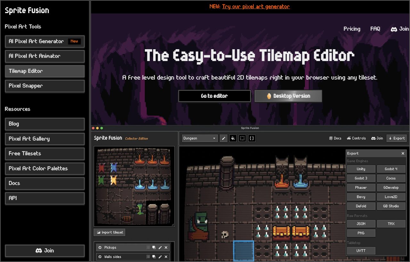Toggle visibility of the Walls sides layer
Image resolution: width=410 pixels, height=262 pixels.
coord(100,257)
